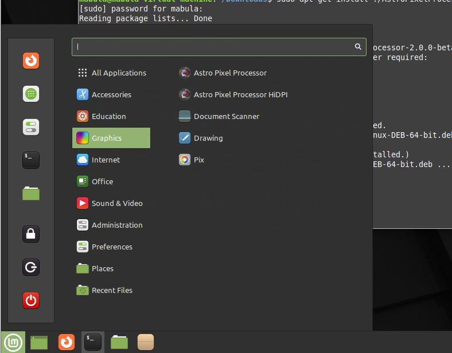The image size is (452, 353).
Task: Click the red Shut Down power icon
Action: point(31,300)
